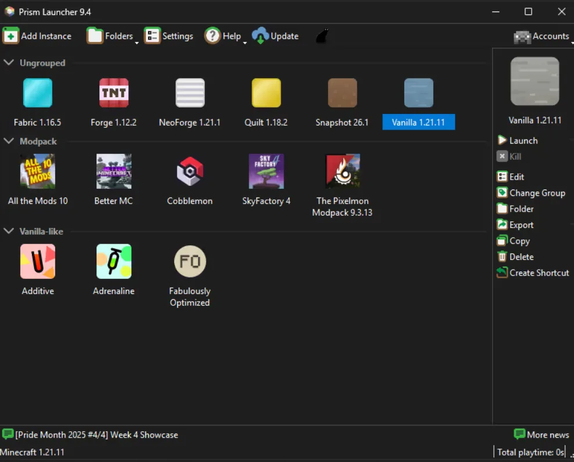Collapse the Ungrouped group
This screenshot has width=574, height=462.
[9, 63]
